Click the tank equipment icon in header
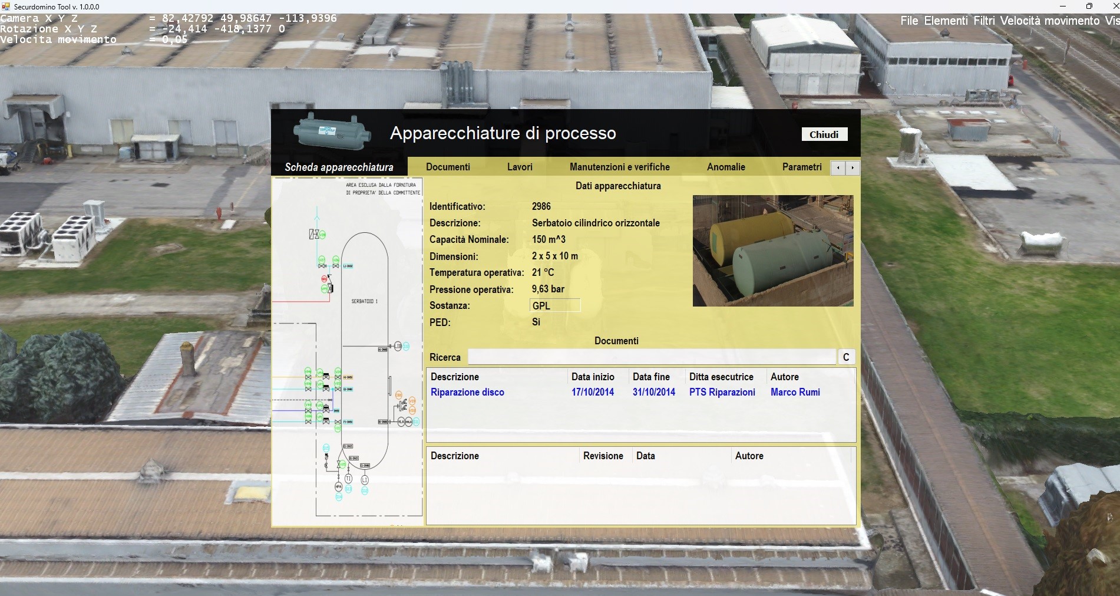Viewport: 1120px width, 596px height. tap(332, 133)
